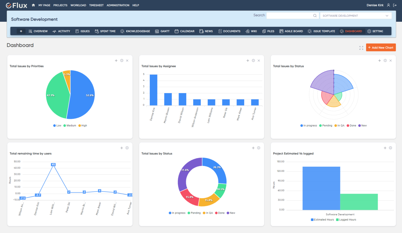Click the plus icon on Total remaining time chart
Screen dimensions: 402x233
pyautogui.click(x=122, y=148)
